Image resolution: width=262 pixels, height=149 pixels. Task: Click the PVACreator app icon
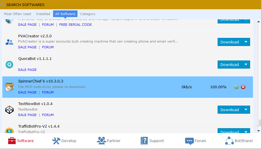point(9,42)
